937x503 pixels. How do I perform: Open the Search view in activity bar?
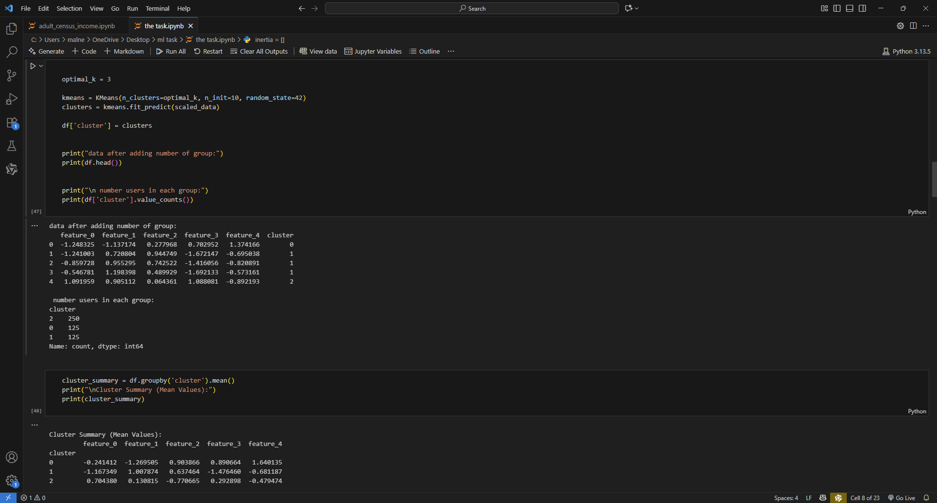pos(12,52)
